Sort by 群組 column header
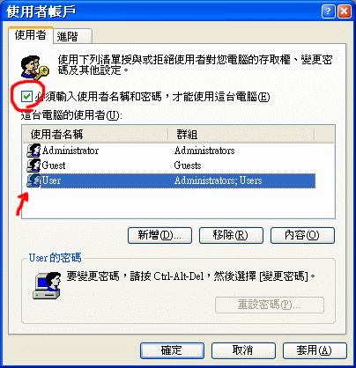The image size is (356, 368). [241, 135]
